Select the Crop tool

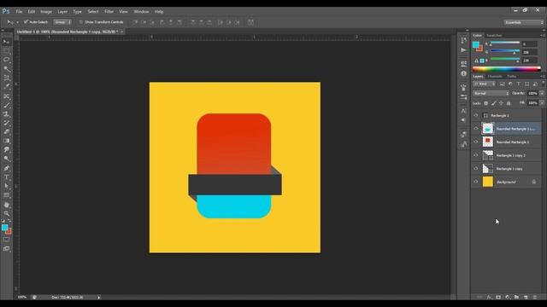tap(6, 78)
